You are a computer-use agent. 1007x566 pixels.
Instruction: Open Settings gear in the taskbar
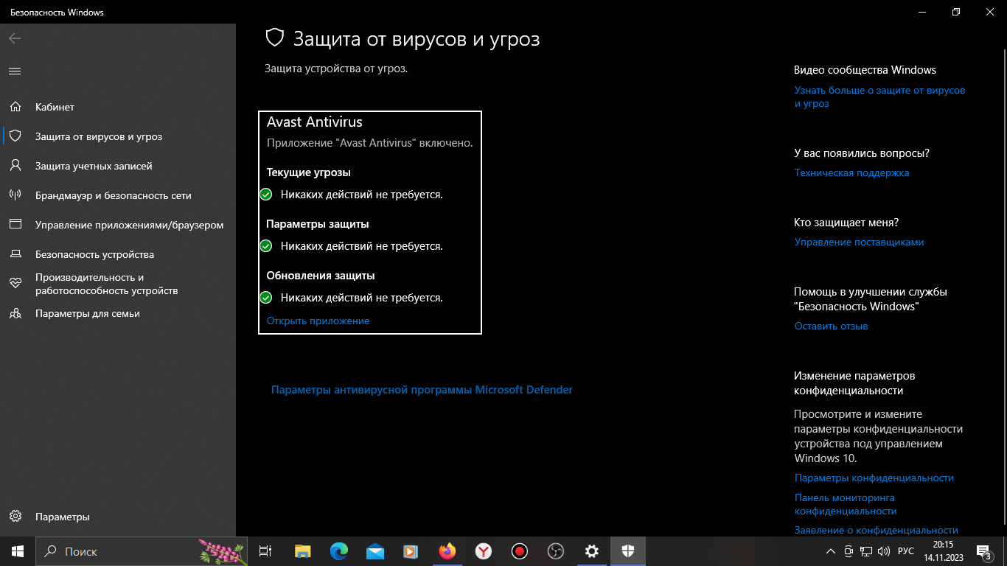(x=591, y=551)
